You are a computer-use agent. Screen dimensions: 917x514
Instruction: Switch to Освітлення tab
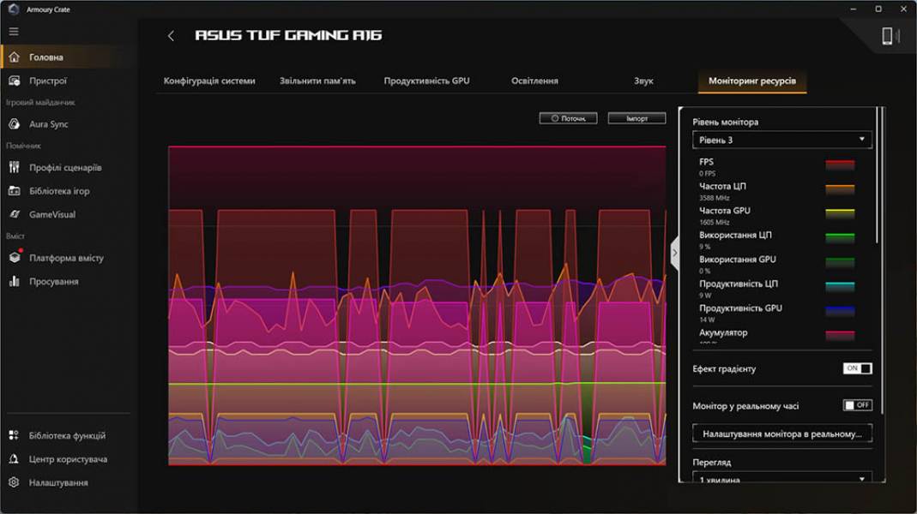click(534, 81)
